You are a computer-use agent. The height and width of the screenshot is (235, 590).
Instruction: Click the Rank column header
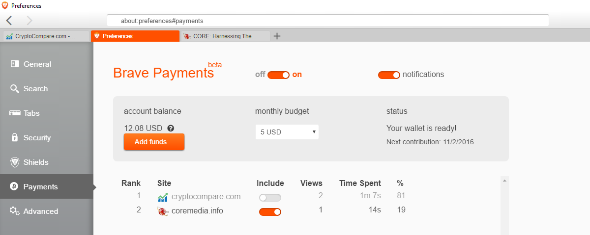click(x=131, y=183)
